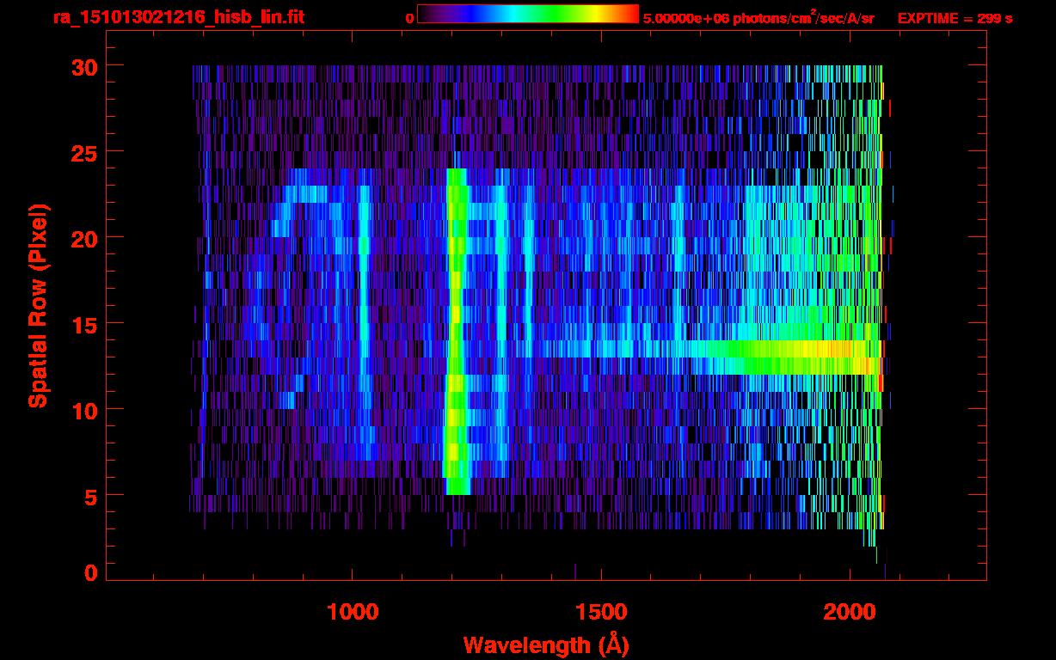This screenshot has height=660, width=1056.
Task: Click the y-axis tick label 10
Action: point(83,410)
